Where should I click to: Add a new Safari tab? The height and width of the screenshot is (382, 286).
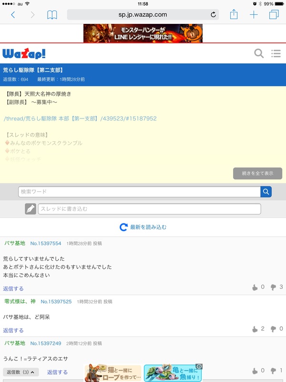coord(254,15)
